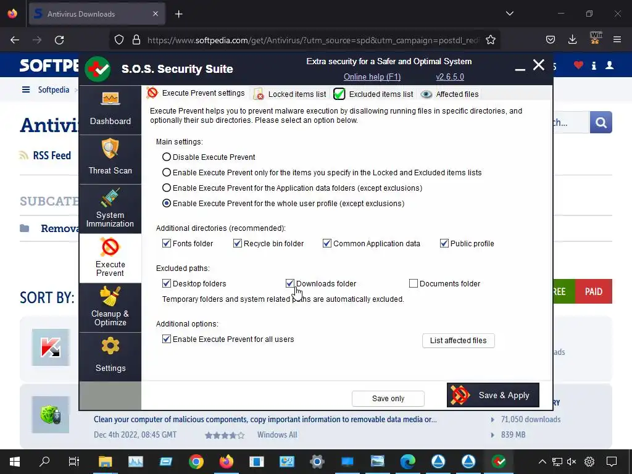Image resolution: width=632 pixels, height=474 pixels.
Task: Expand the Firefox list all tabs dropdown
Action: pyautogui.click(x=509, y=14)
